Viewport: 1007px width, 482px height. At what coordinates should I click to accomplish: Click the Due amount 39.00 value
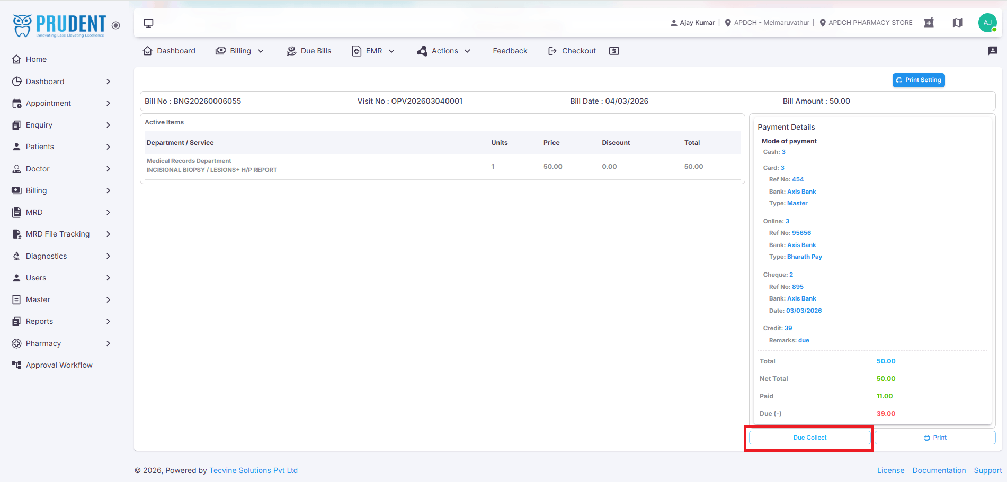[x=886, y=414]
